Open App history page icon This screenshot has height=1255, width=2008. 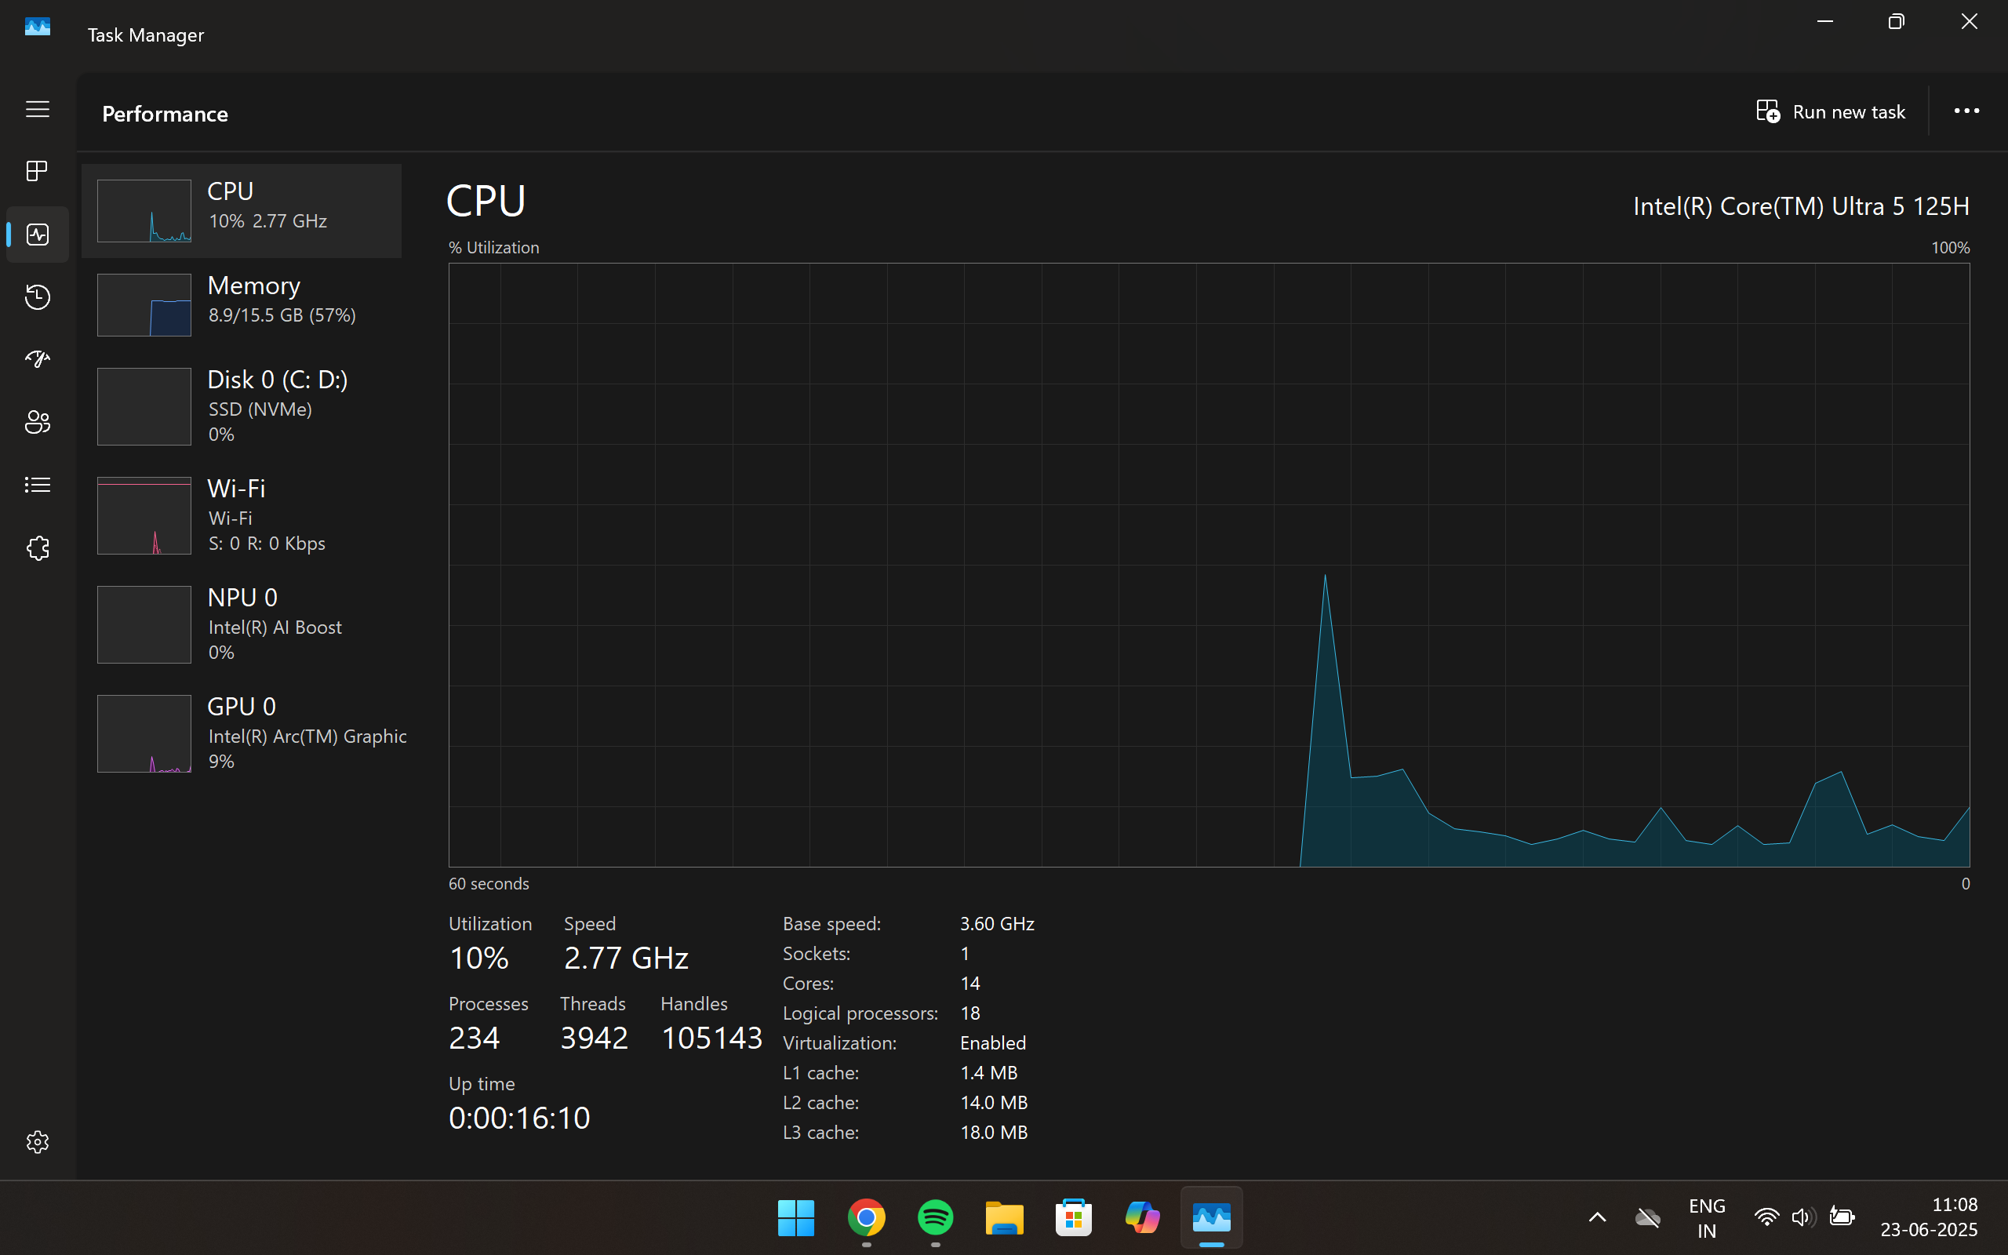pos(38,297)
